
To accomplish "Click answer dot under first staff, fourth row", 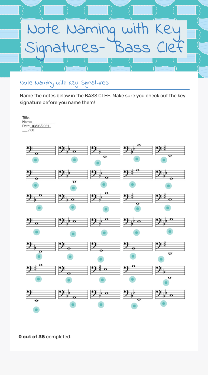I will pos(37,232).
